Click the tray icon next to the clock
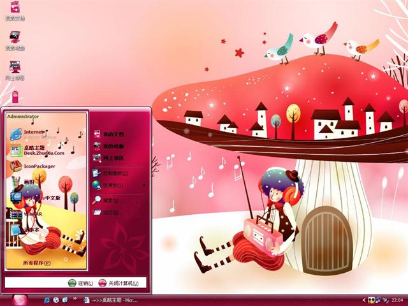Viewport: 408px width, 306px height. [385, 300]
